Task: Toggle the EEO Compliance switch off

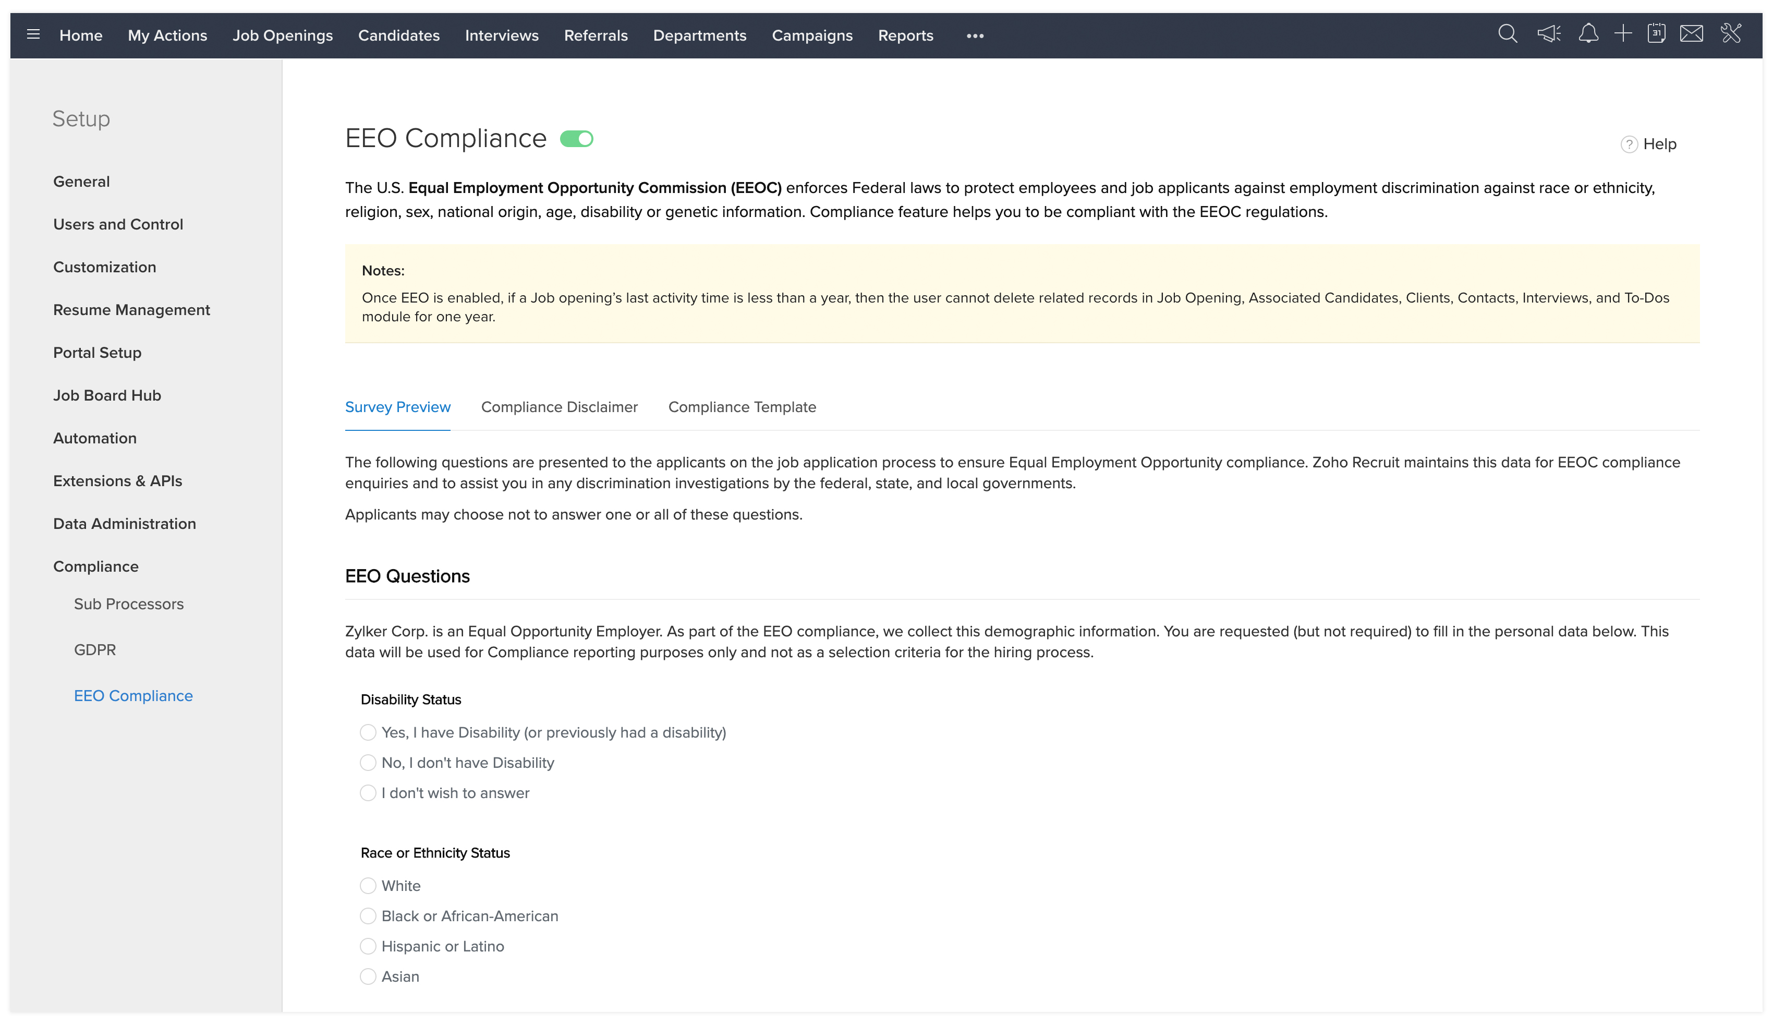Action: click(x=576, y=139)
